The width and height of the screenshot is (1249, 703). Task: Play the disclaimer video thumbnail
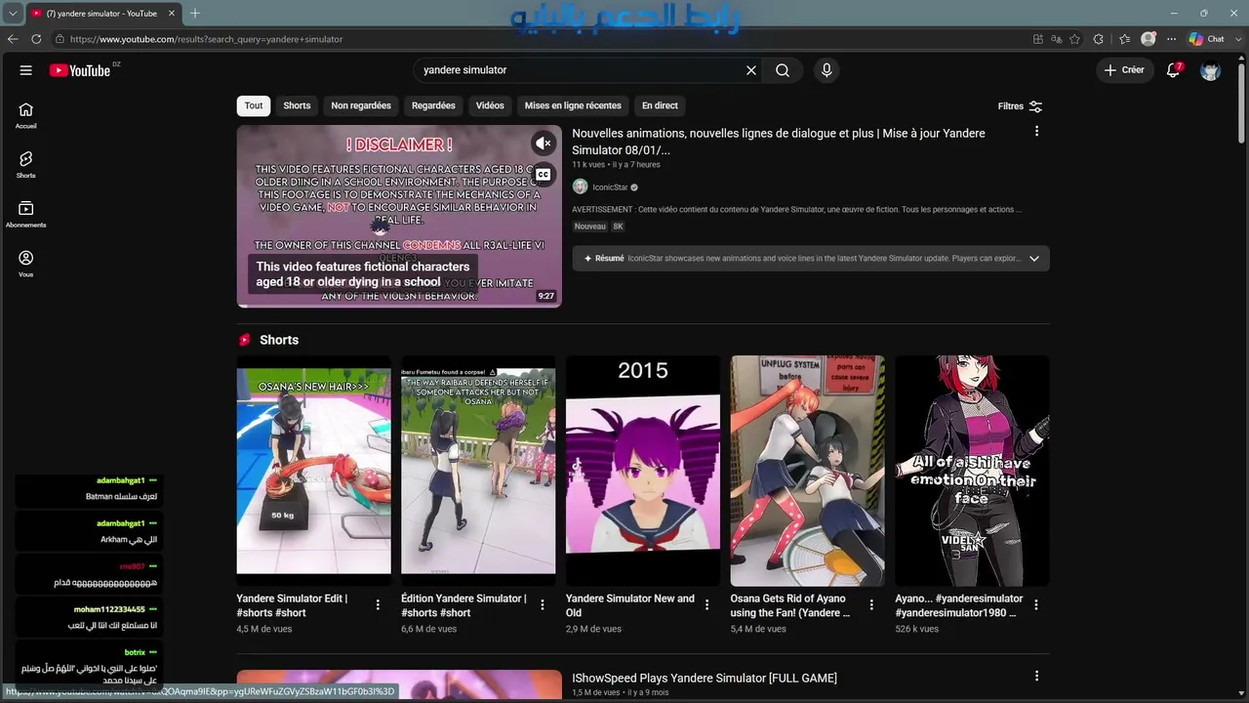coord(399,216)
